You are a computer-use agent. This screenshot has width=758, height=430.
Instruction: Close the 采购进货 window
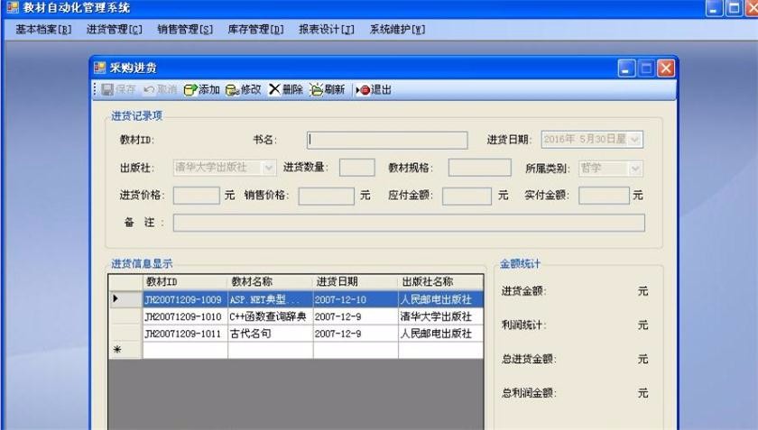click(x=665, y=69)
